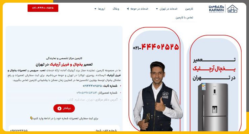Click the technician mobile number 09052975454
Screen dimensions: 249x134
[x=86, y=93]
